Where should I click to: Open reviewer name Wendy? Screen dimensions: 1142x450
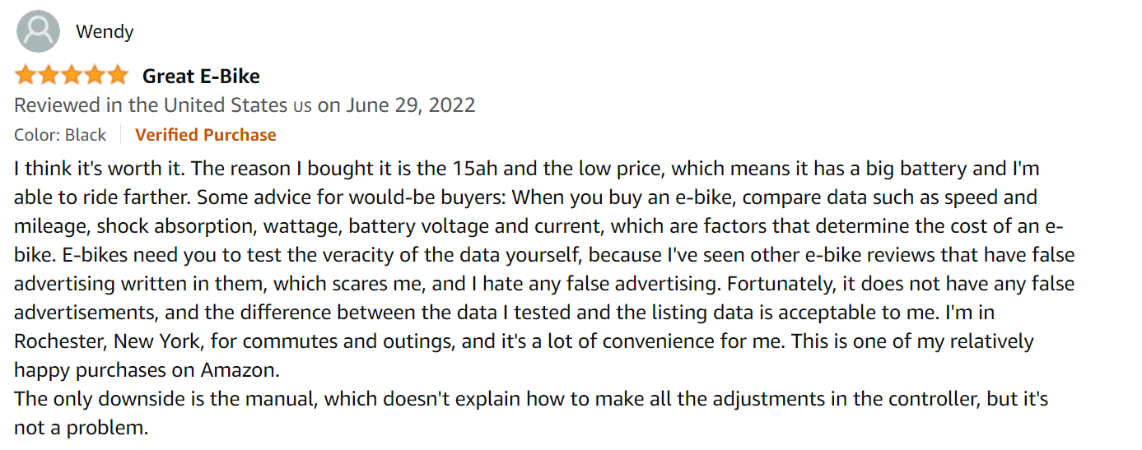tap(105, 32)
